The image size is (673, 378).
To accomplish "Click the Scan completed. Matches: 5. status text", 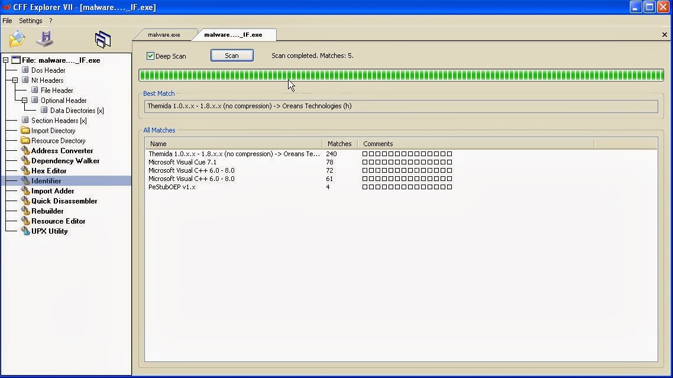I will [x=312, y=56].
